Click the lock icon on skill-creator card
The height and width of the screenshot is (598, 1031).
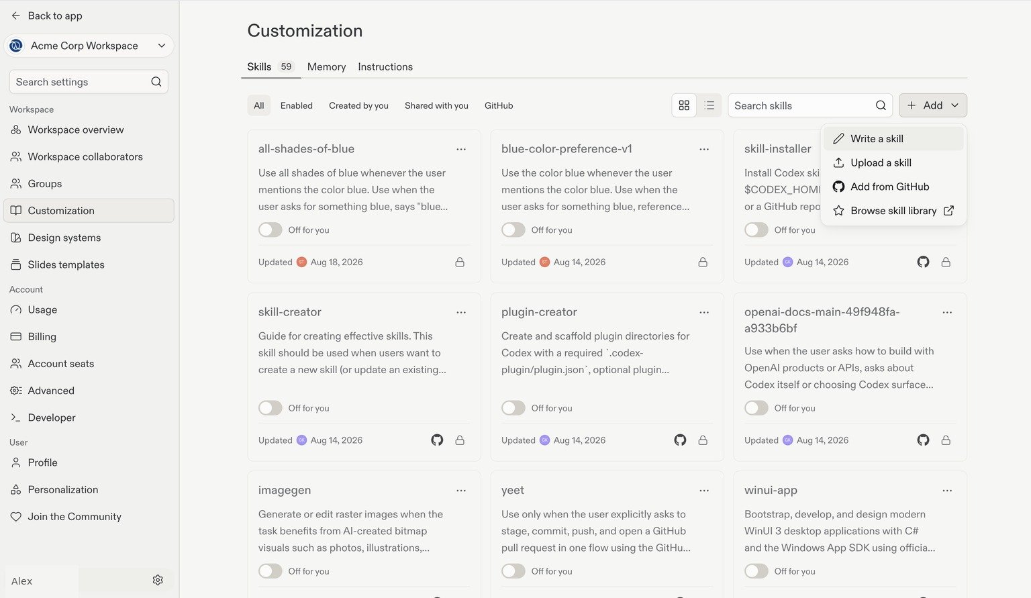click(460, 440)
